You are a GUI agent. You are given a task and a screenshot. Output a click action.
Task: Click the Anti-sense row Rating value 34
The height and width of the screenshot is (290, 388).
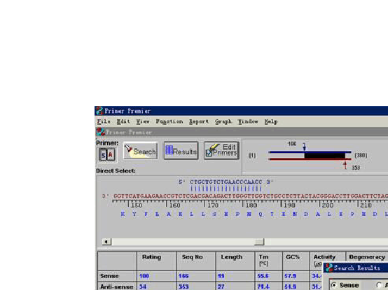(143, 287)
